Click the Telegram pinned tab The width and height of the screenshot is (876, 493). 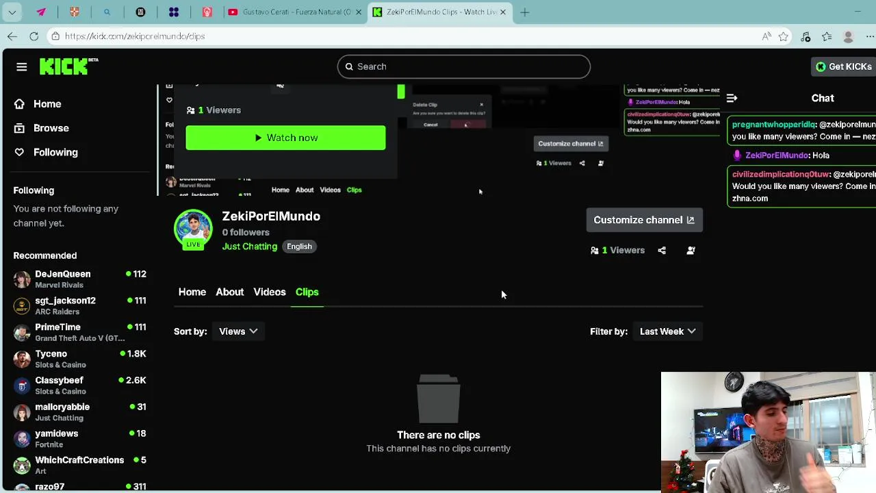[x=41, y=12]
